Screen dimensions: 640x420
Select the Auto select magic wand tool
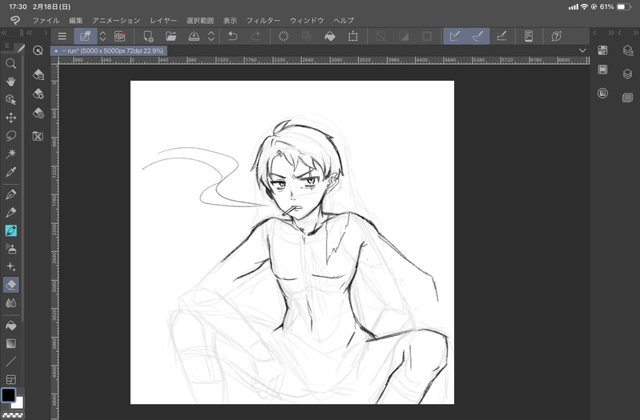[11, 154]
